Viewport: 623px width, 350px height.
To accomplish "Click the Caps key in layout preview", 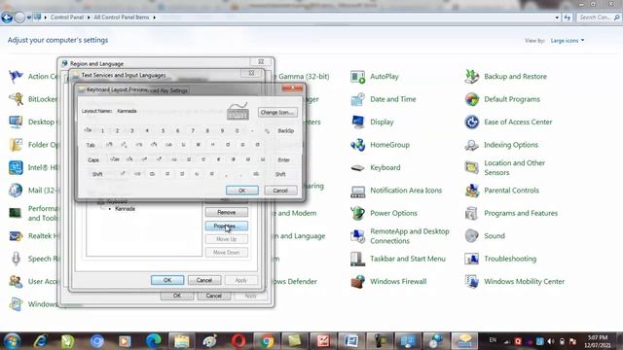I will tap(93, 159).
